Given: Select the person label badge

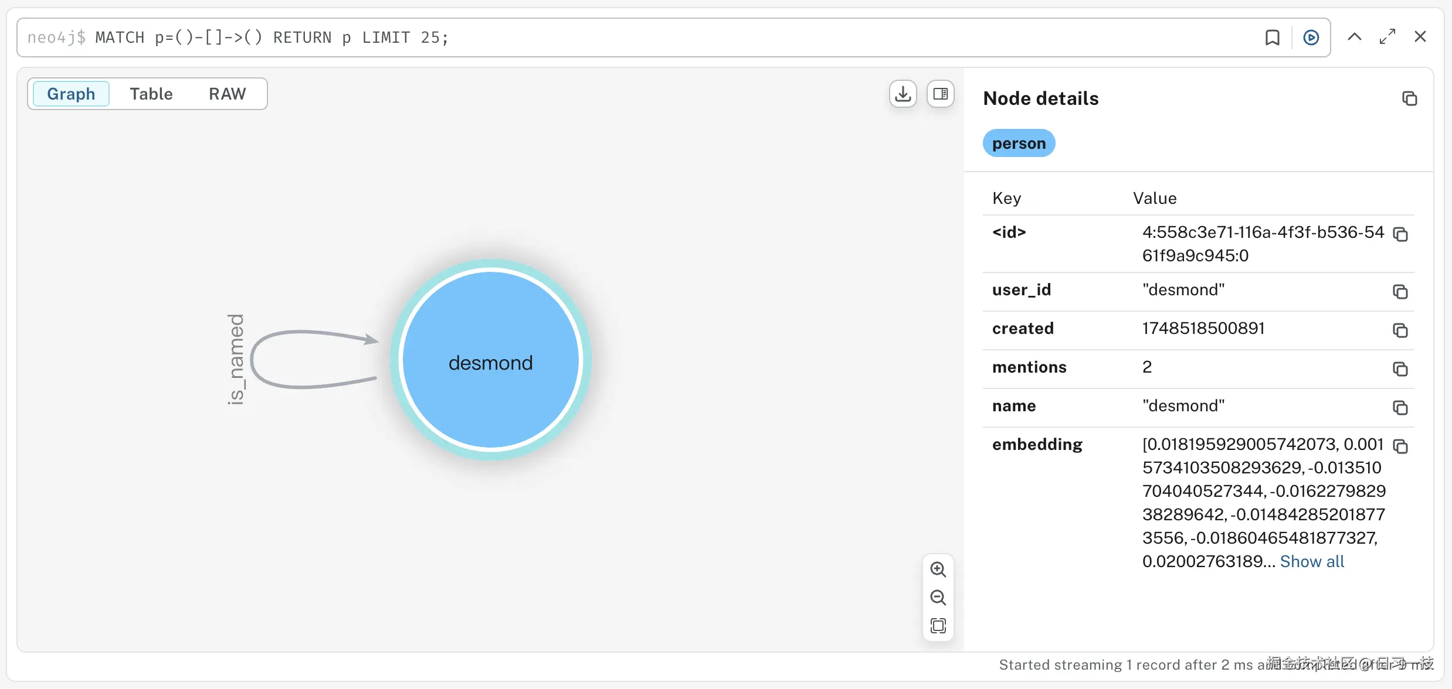Looking at the screenshot, I should click(x=1019, y=143).
